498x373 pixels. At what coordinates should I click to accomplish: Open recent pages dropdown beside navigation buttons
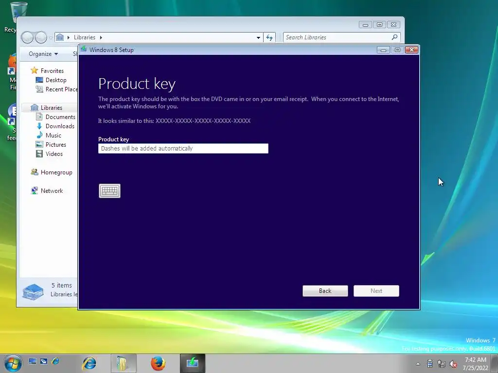pyautogui.click(x=51, y=38)
